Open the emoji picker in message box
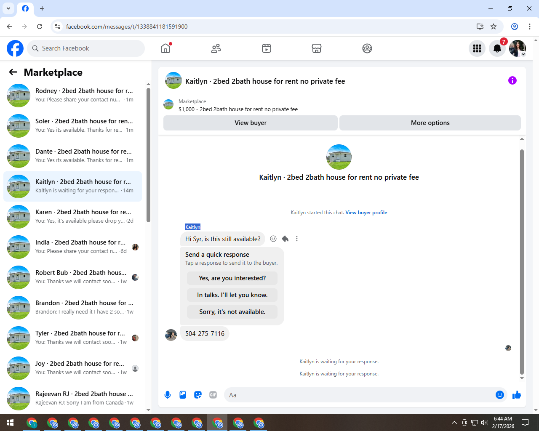Screen dimensions: 539x431 tap(500, 395)
